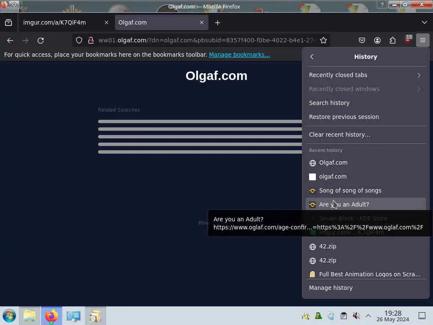The width and height of the screenshot is (433, 325).
Task: Click the light-blue tray icon left of the clipboard
Action: (331, 316)
